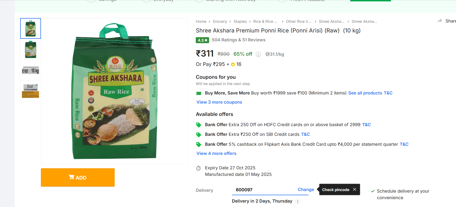Select the first rice bag thumbnail

tap(30, 28)
